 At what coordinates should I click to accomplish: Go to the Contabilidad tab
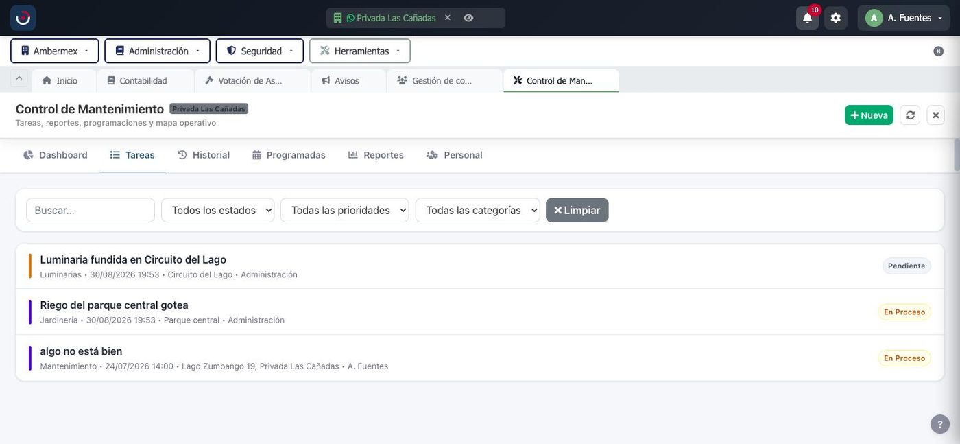click(x=143, y=80)
